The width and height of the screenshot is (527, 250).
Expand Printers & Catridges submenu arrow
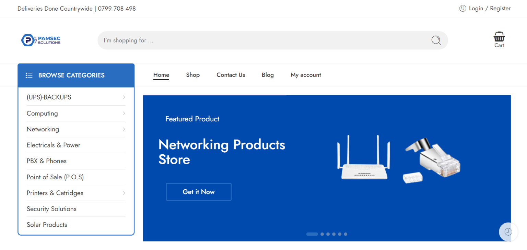124,193
